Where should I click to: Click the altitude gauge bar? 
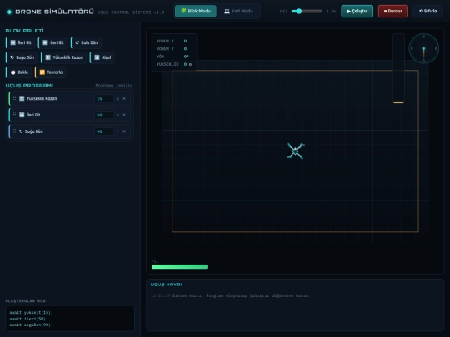tap(398, 68)
